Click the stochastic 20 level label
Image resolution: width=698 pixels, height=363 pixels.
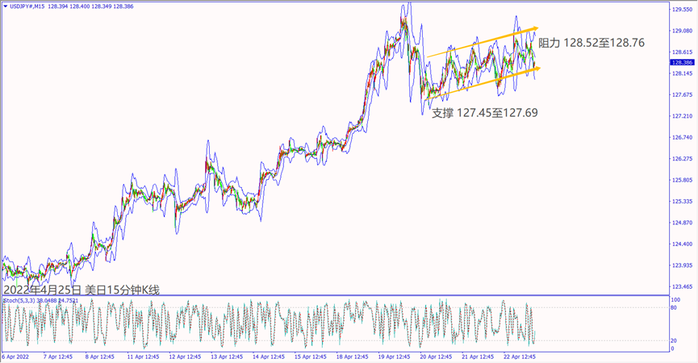(x=674, y=340)
